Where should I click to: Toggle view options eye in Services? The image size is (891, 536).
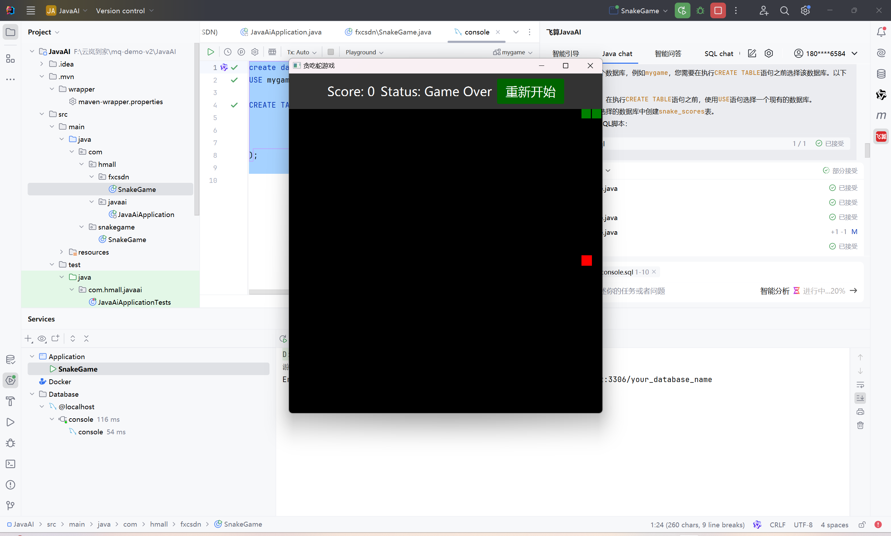(x=42, y=339)
